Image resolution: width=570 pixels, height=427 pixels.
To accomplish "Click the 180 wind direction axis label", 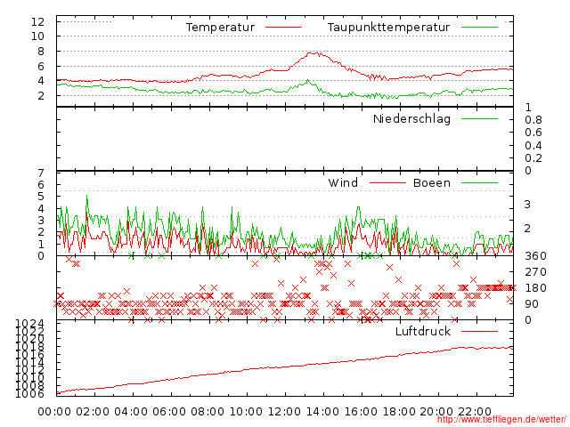I will [x=535, y=288].
